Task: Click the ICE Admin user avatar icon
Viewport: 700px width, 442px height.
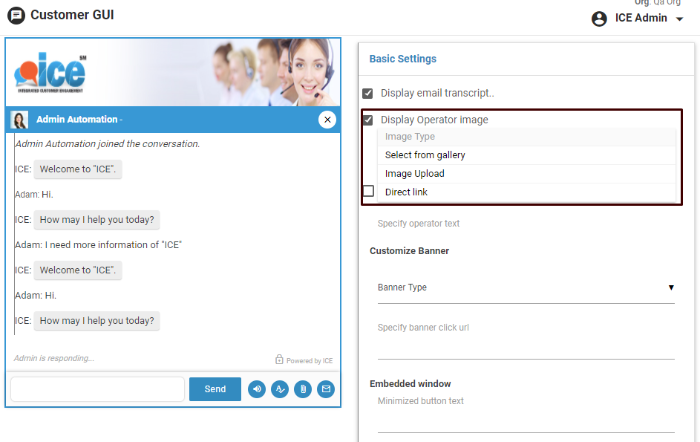Action: 599,19
